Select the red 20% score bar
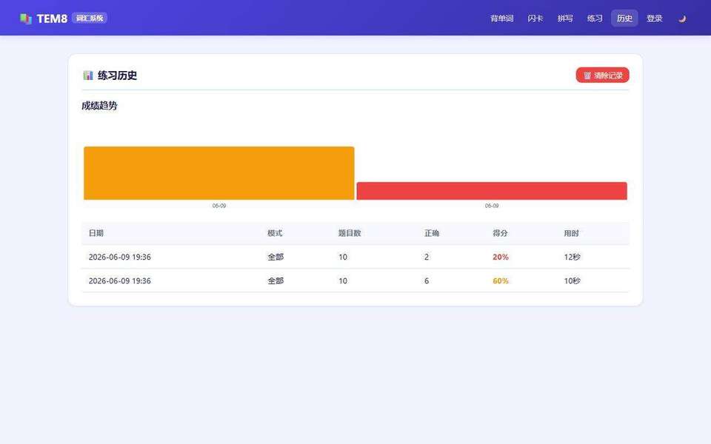The width and height of the screenshot is (711, 444). 492,191
